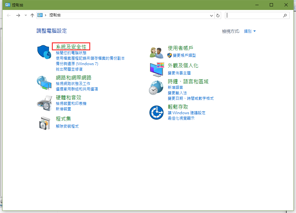Open the 輕鬆存取 blue circle icon
Screen dimensions: 296x213
156,113
